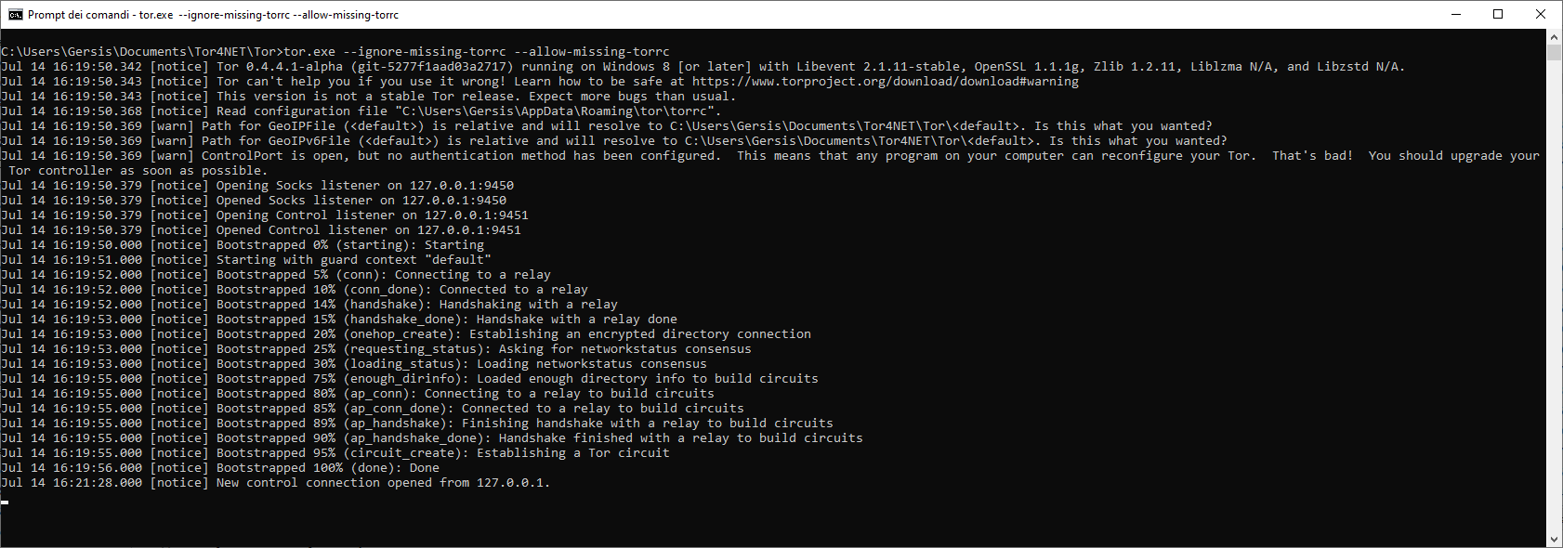Maximize the Command Prompt window
Screen dimensions: 1563x548
point(1498,15)
